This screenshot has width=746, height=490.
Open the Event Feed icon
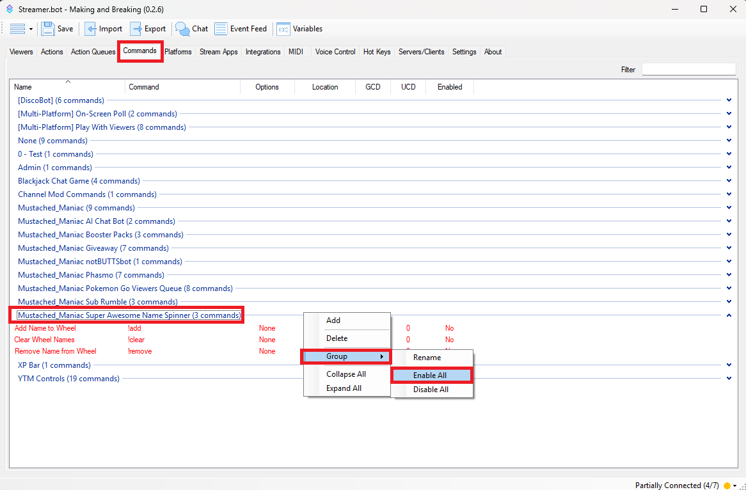pos(221,29)
